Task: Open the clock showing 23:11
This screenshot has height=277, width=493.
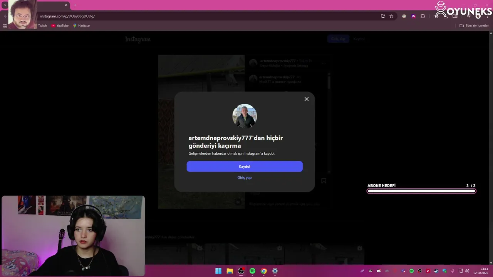Action: click(481, 271)
